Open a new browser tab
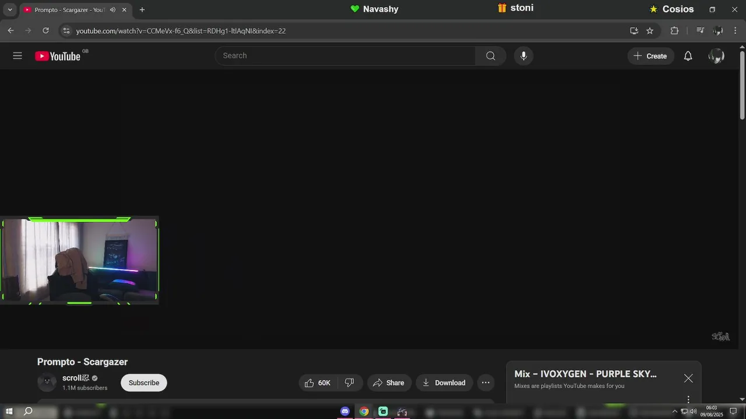Image resolution: width=746 pixels, height=419 pixels. [x=142, y=10]
